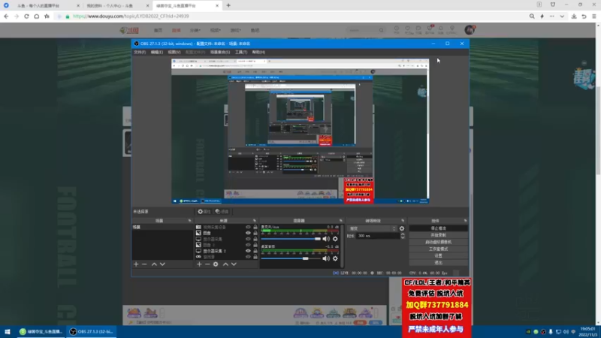
Task: Toggle visibility of 显示器采集 2 source
Action: tap(248, 251)
